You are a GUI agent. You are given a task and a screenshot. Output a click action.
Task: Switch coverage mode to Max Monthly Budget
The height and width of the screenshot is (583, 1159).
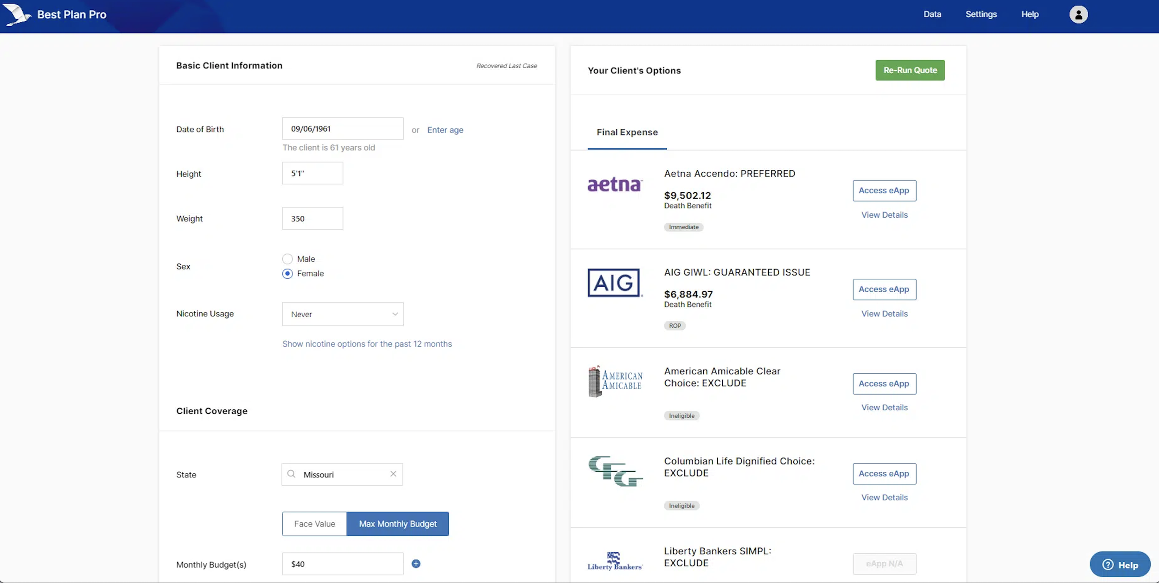397,524
